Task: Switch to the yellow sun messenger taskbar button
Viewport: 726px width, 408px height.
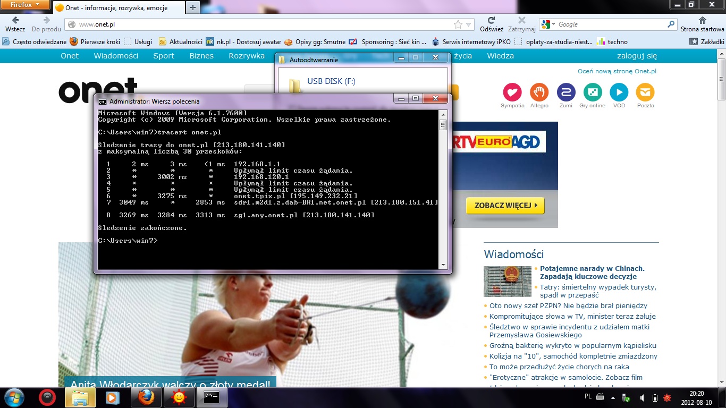Action: coord(179,397)
